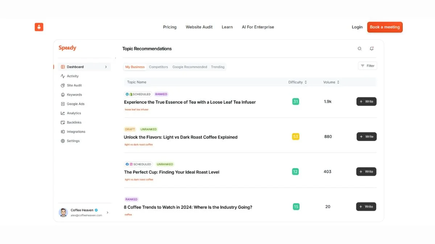Image resolution: width=435 pixels, height=244 pixels.
Task: Click volume value 403
Action: click(327, 172)
